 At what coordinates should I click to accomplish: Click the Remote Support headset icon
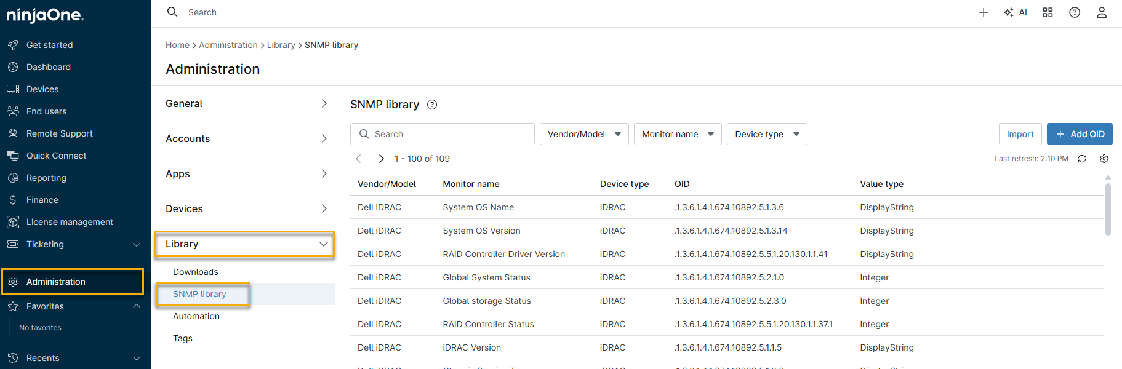pos(13,133)
